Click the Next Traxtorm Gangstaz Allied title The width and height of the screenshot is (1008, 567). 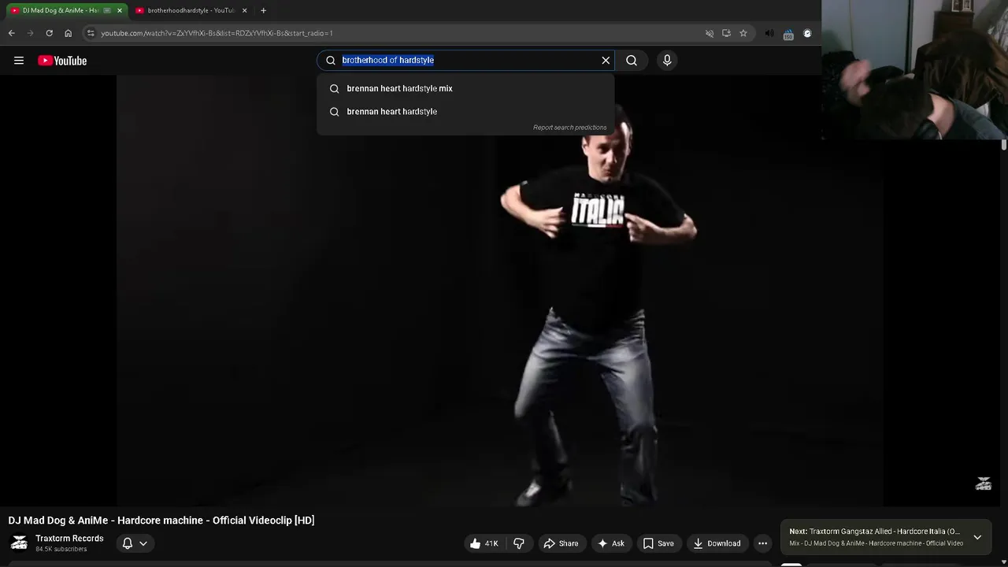click(884, 532)
